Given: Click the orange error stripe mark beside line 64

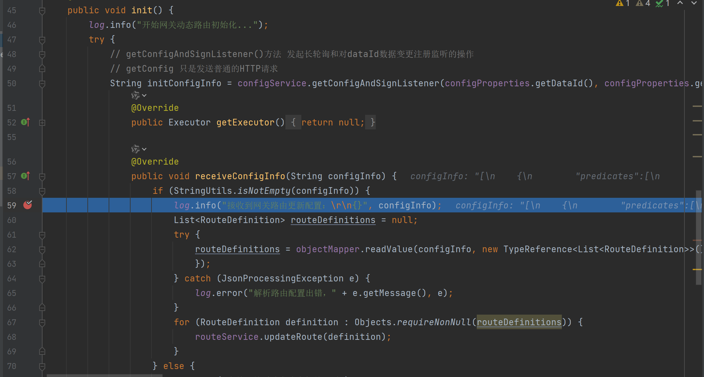Looking at the screenshot, I should (697, 269).
